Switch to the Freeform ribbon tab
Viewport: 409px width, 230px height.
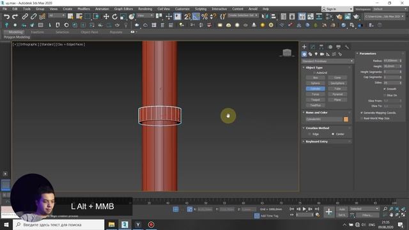(37, 32)
